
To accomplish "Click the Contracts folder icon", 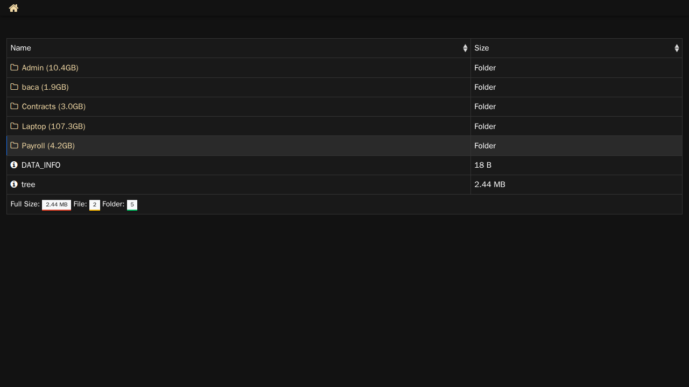I will 15,106.
